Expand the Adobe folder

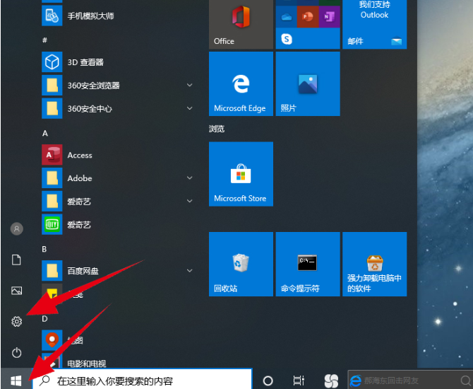point(189,178)
